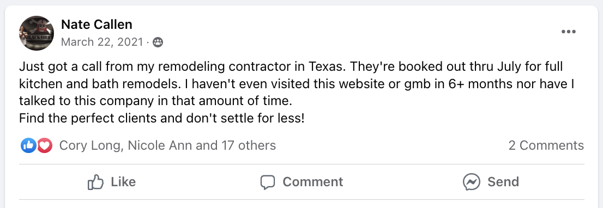The image size is (603, 208).
Task: Click the 'Find the perfect clients' line
Action: point(162,118)
